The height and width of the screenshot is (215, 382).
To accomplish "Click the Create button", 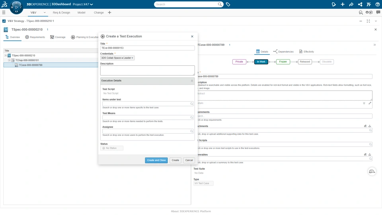I will [x=175, y=160].
